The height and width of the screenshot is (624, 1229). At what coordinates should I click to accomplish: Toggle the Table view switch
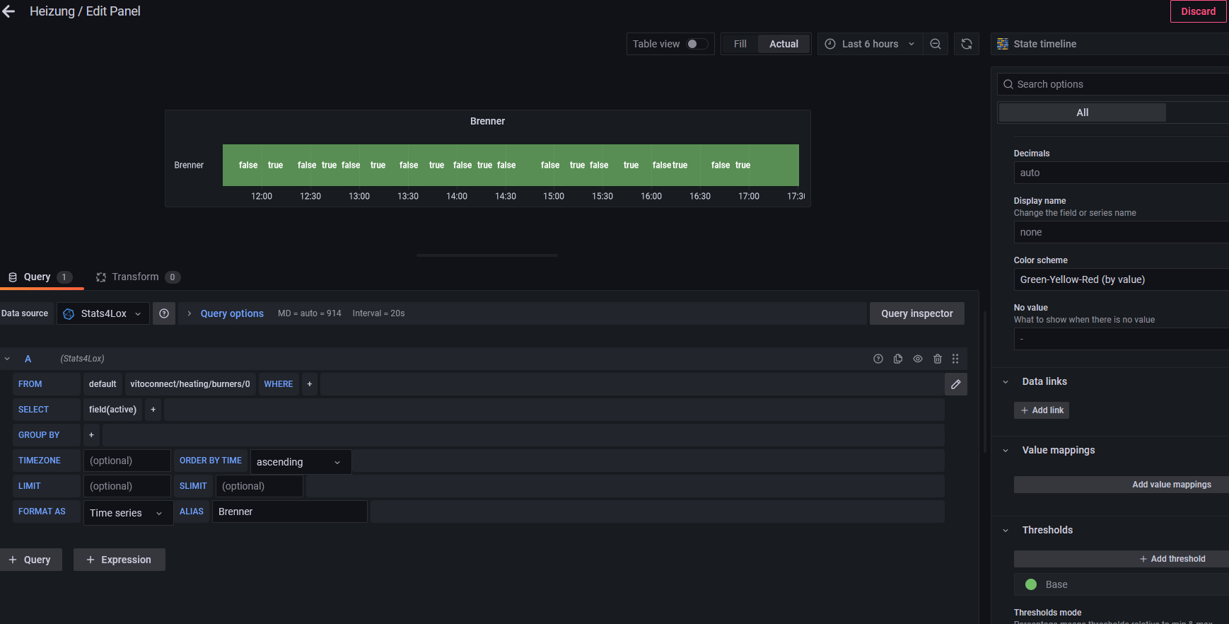697,44
